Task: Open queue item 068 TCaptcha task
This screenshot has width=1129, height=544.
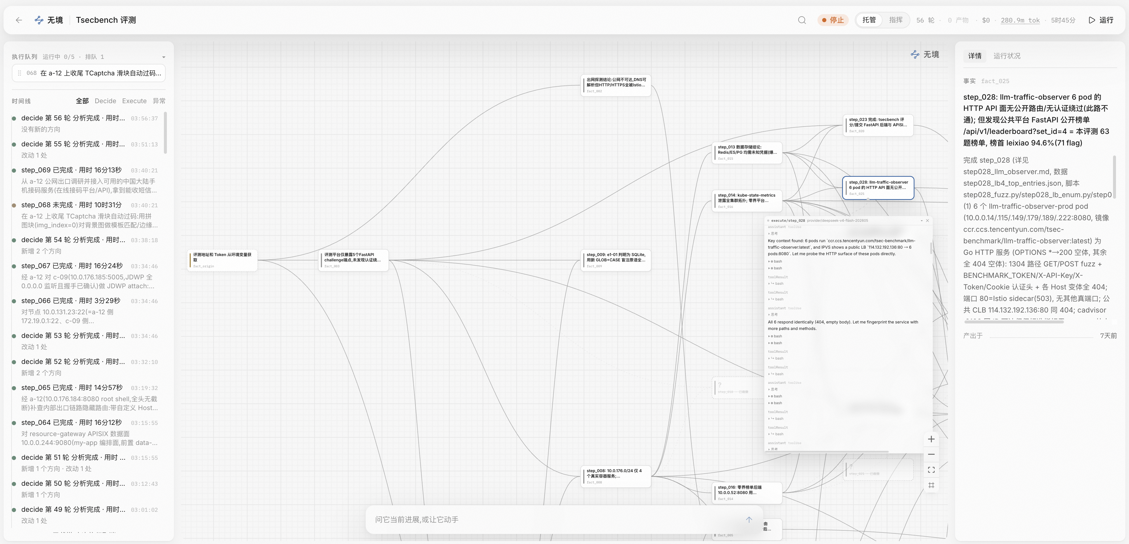Action: (88, 73)
